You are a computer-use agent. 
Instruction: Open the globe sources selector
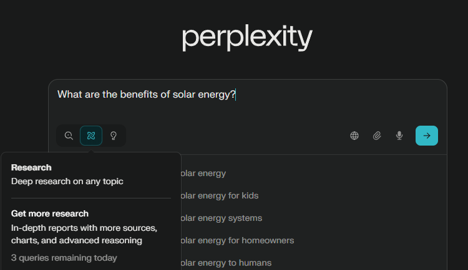pyautogui.click(x=354, y=136)
